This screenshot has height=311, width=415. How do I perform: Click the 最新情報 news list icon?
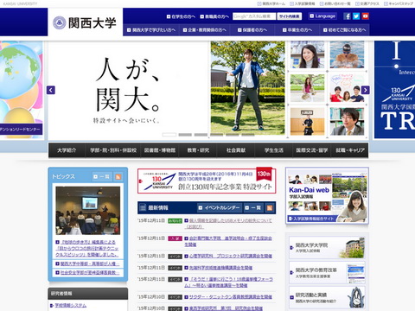coord(143,207)
